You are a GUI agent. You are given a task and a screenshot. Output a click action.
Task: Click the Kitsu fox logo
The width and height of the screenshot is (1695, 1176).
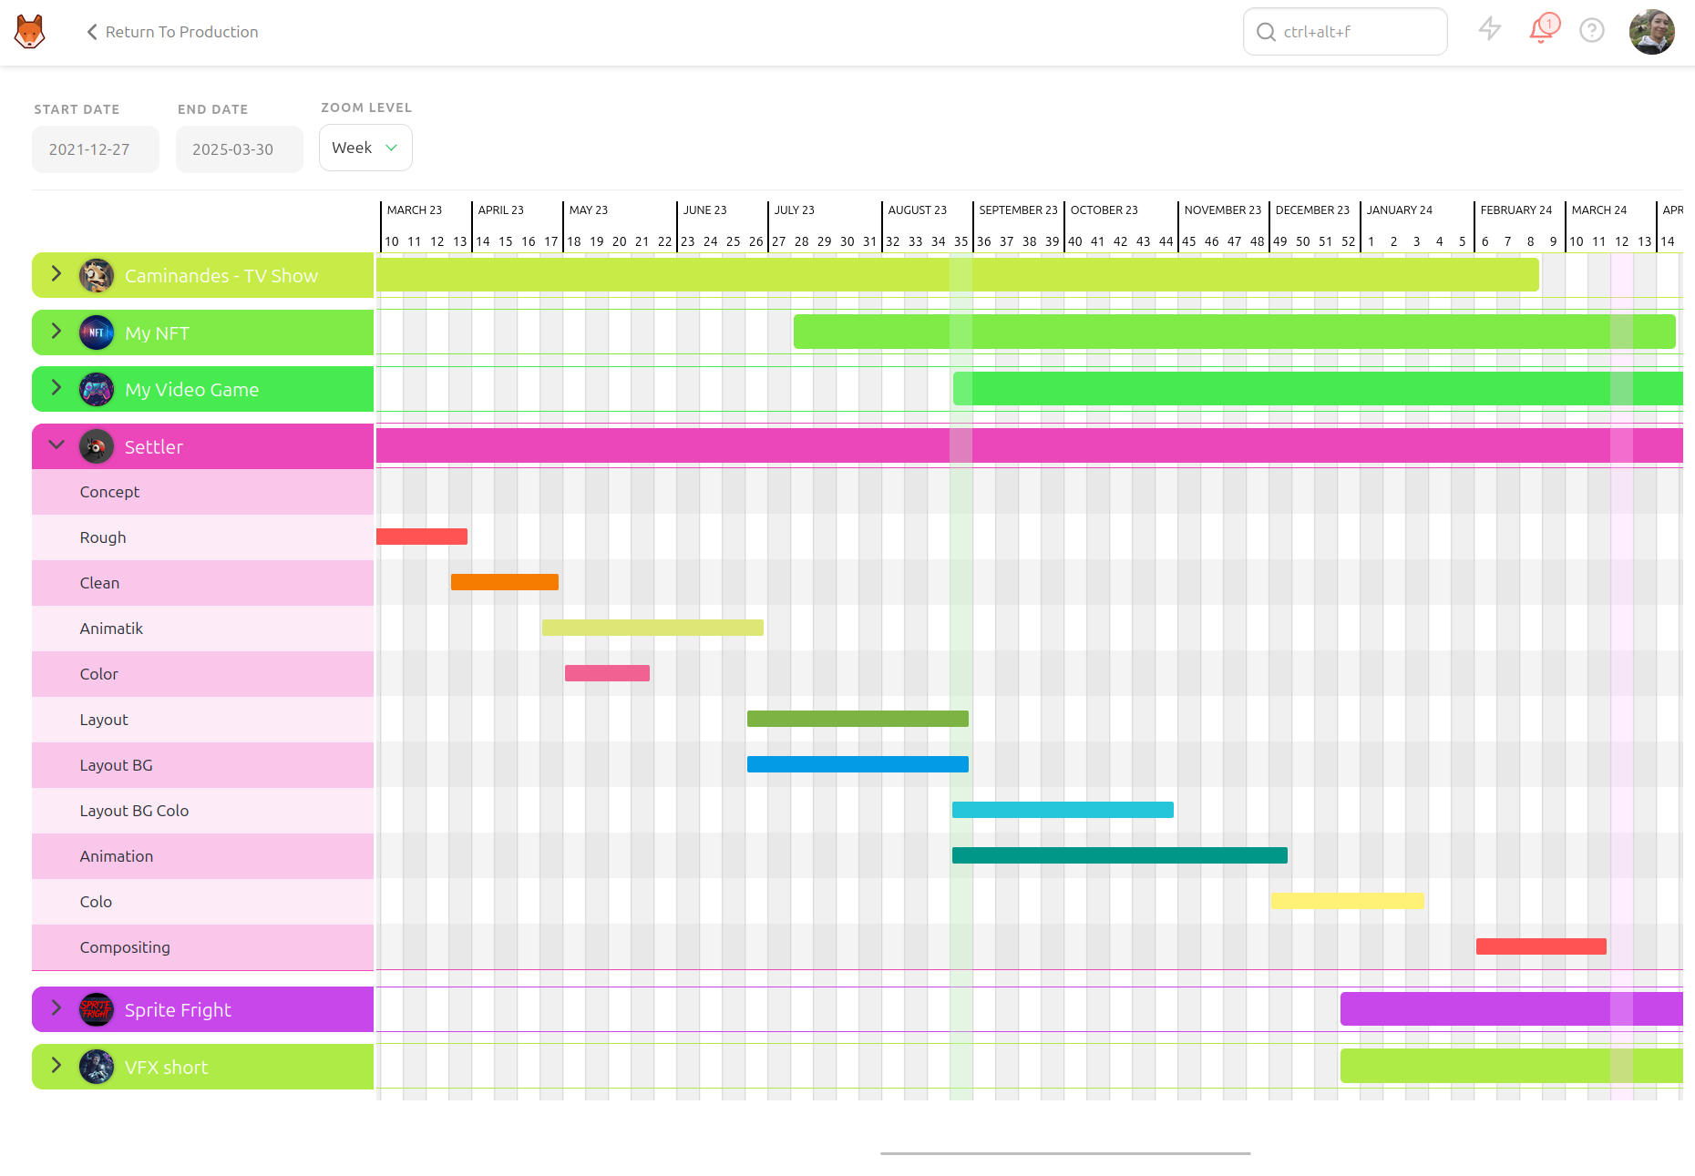pos(29,32)
